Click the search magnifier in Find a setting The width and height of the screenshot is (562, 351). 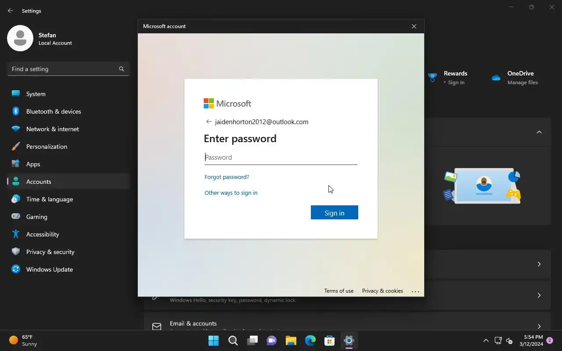(x=122, y=69)
